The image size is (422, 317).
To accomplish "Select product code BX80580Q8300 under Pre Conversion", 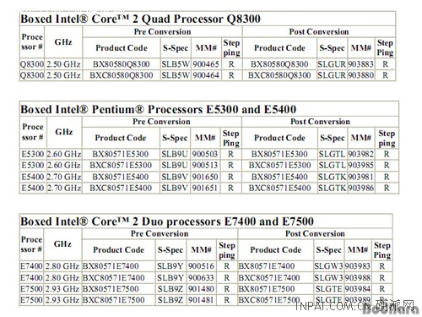I will click(122, 64).
